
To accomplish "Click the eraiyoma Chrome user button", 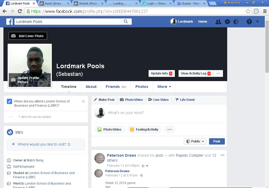I will (x=232, y=2).
